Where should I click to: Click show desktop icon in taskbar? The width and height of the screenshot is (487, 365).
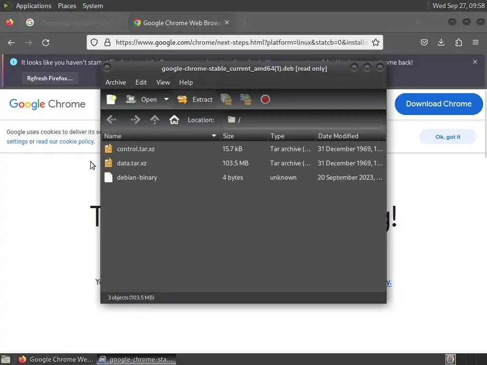point(6,359)
